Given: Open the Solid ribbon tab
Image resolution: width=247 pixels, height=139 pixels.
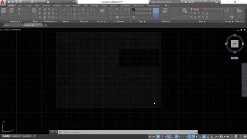Looking at the screenshot, I should [20, 5].
